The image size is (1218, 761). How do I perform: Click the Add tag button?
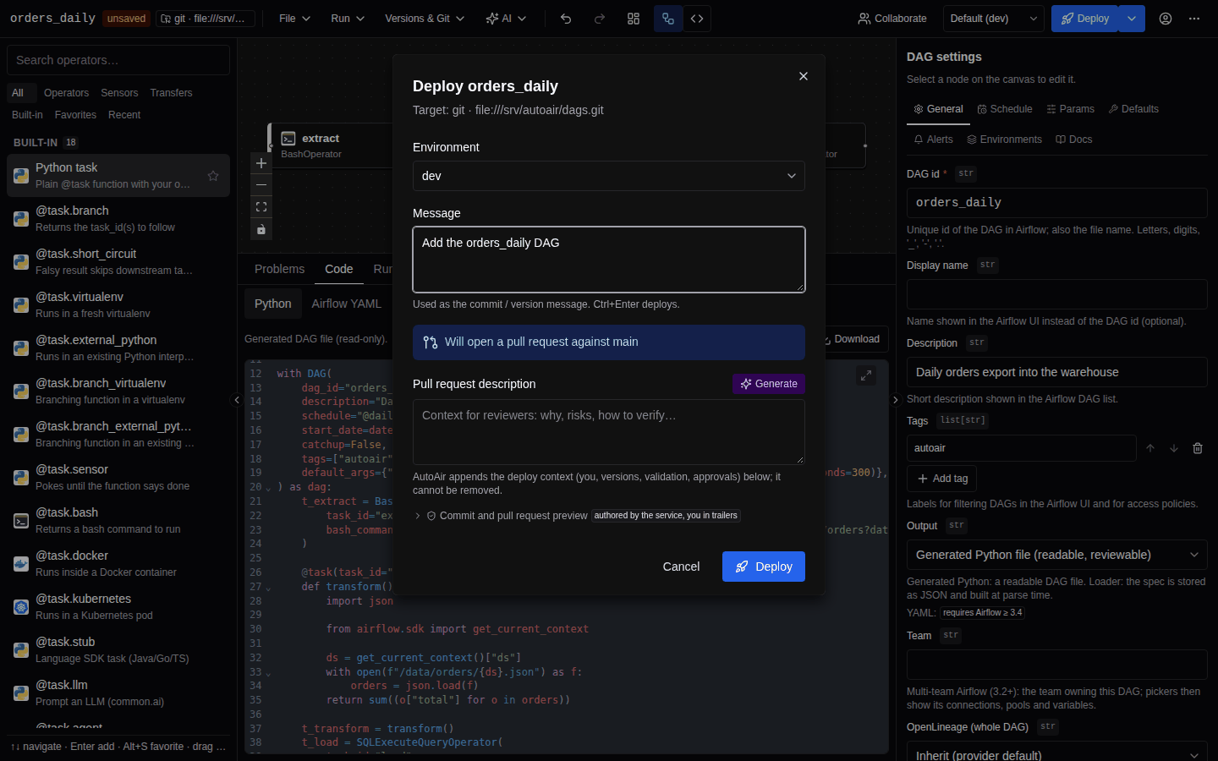pyautogui.click(x=942, y=479)
